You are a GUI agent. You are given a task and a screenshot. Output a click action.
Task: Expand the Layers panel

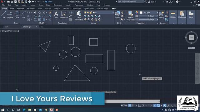click(x=94, y=23)
